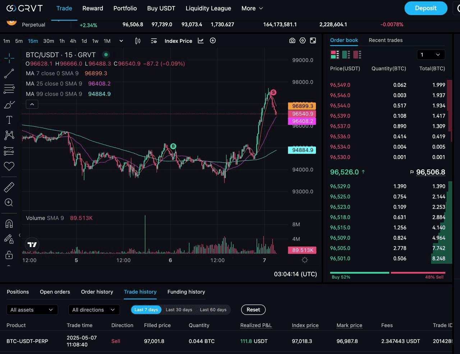Click the Deposit button
This screenshot has height=354, width=460.
point(426,8)
